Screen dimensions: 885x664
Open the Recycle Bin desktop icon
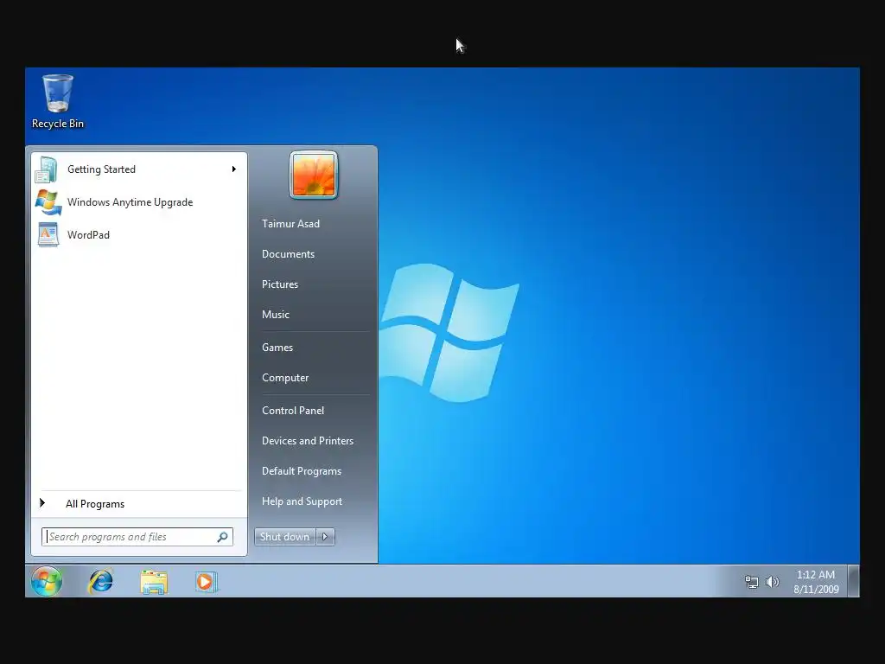point(58,102)
